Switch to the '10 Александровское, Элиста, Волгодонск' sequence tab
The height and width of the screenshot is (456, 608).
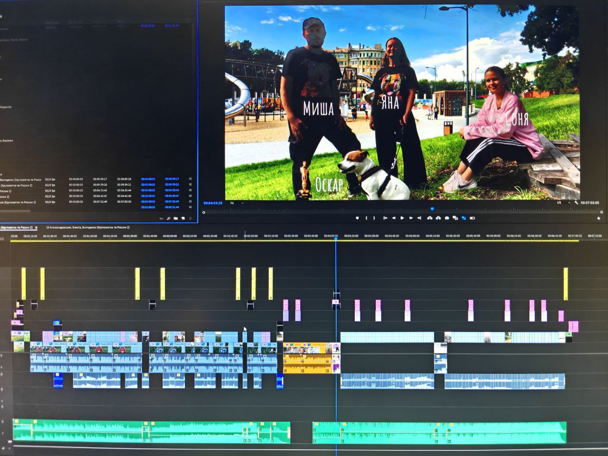click(87, 228)
